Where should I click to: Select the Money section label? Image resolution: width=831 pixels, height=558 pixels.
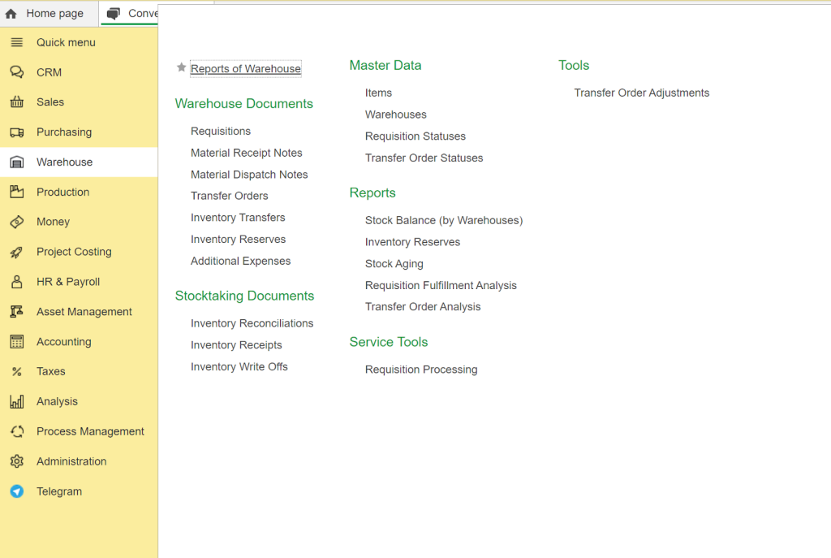click(x=53, y=222)
